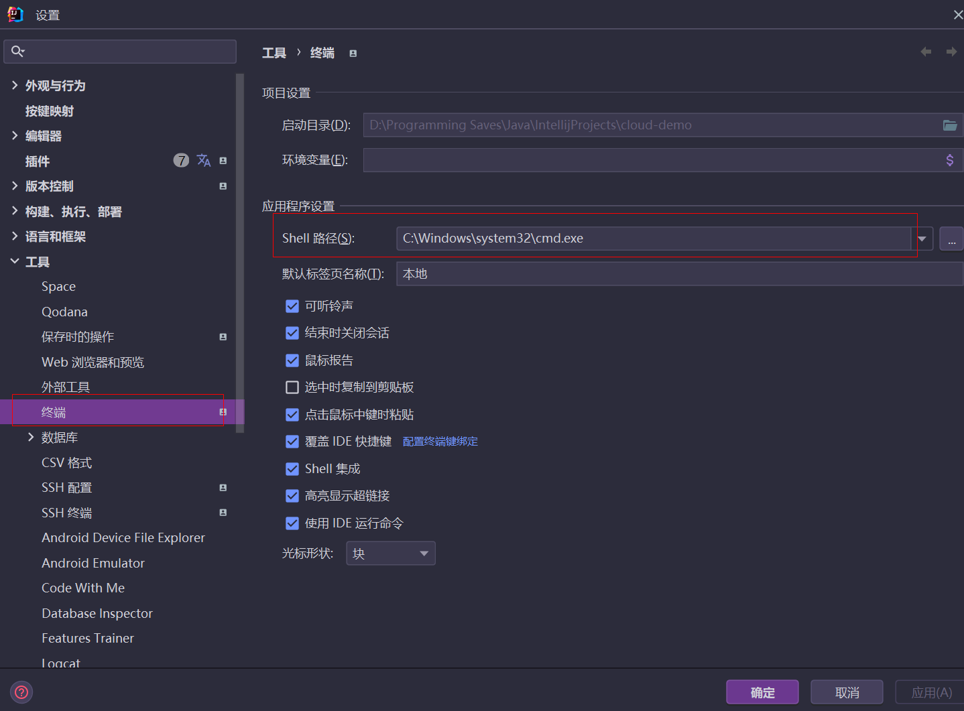The height and width of the screenshot is (711, 964).
Task: Disable the Shell 集成 checkbox
Action: (292, 469)
